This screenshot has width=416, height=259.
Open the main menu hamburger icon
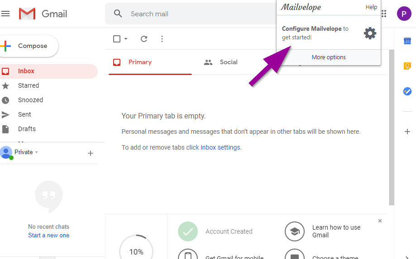click(x=5, y=14)
